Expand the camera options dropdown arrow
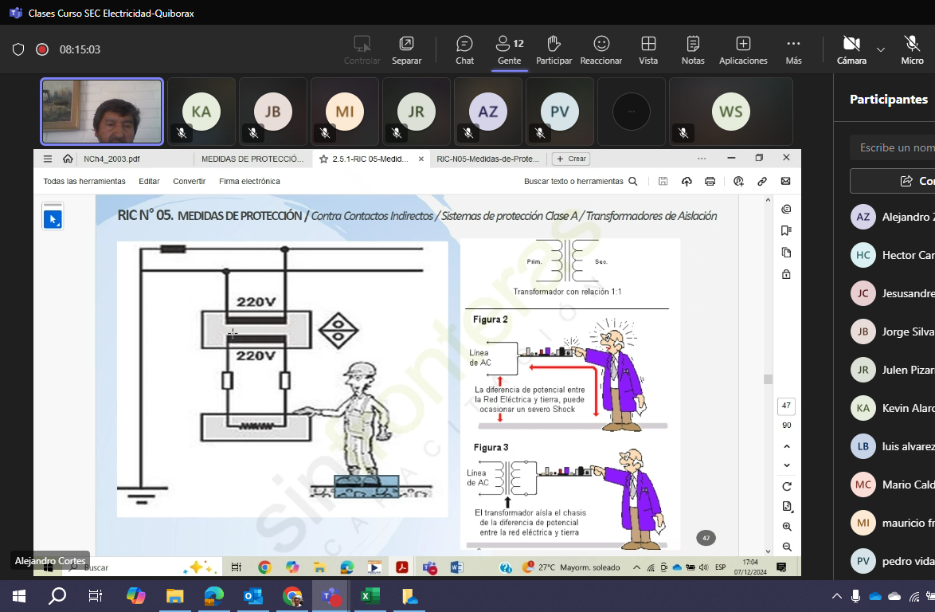The width and height of the screenshot is (935, 612). (x=881, y=49)
